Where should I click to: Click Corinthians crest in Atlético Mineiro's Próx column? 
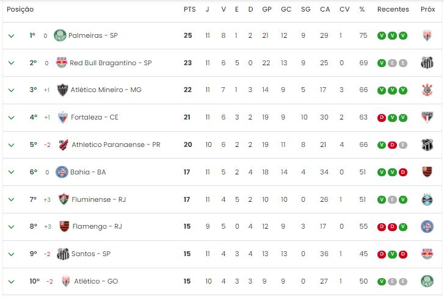[x=427, y=90]
